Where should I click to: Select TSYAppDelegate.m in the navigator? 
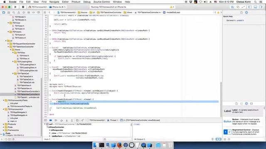pyautogui.click(x=19, y=115)
